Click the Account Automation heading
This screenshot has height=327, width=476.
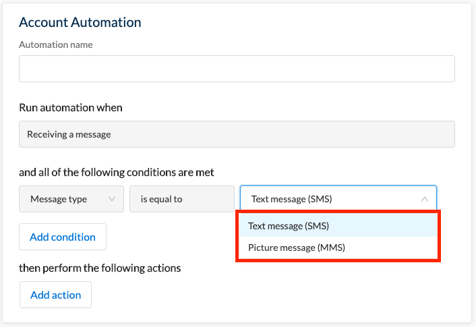(x=80, y=22)
